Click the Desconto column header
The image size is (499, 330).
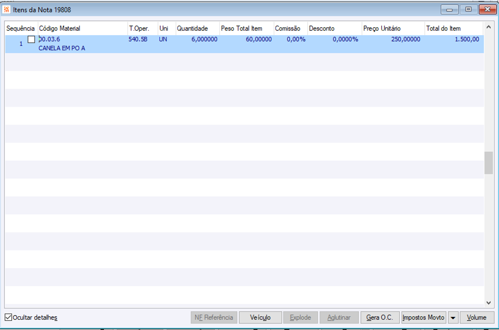click(x=334, y=28)
